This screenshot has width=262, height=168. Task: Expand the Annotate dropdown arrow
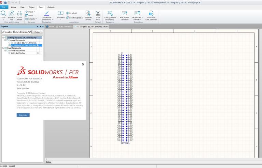[60, 19]
